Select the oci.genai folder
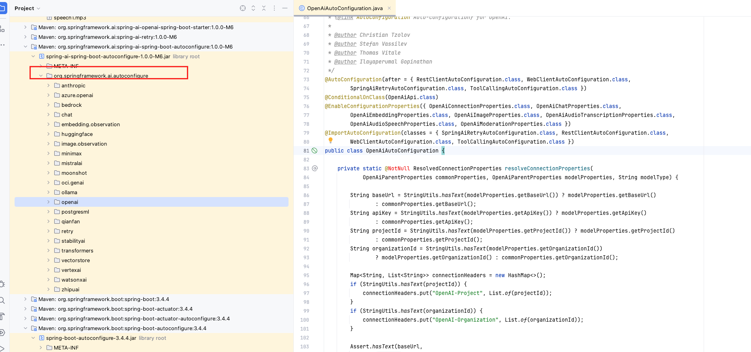751x352 pixels. (72, 183)
